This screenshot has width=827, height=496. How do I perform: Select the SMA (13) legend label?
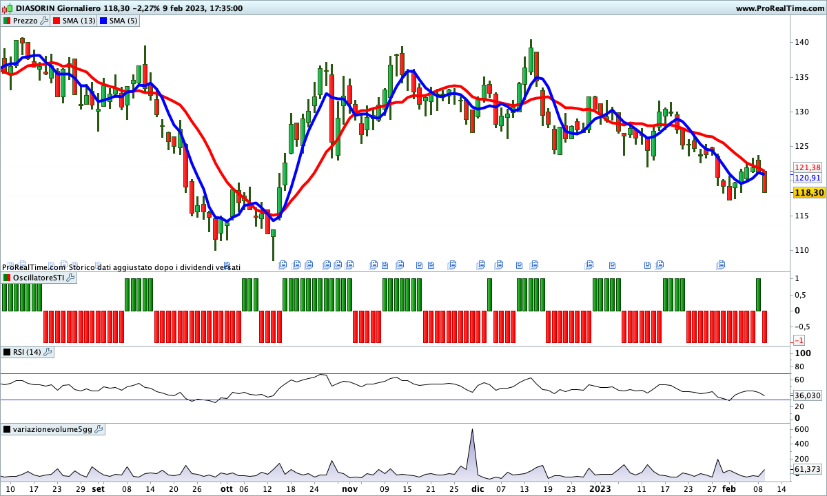[x=79, y=21]
